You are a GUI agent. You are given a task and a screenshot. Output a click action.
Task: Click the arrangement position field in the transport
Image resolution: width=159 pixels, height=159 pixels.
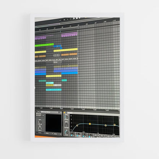click(67, 19)
